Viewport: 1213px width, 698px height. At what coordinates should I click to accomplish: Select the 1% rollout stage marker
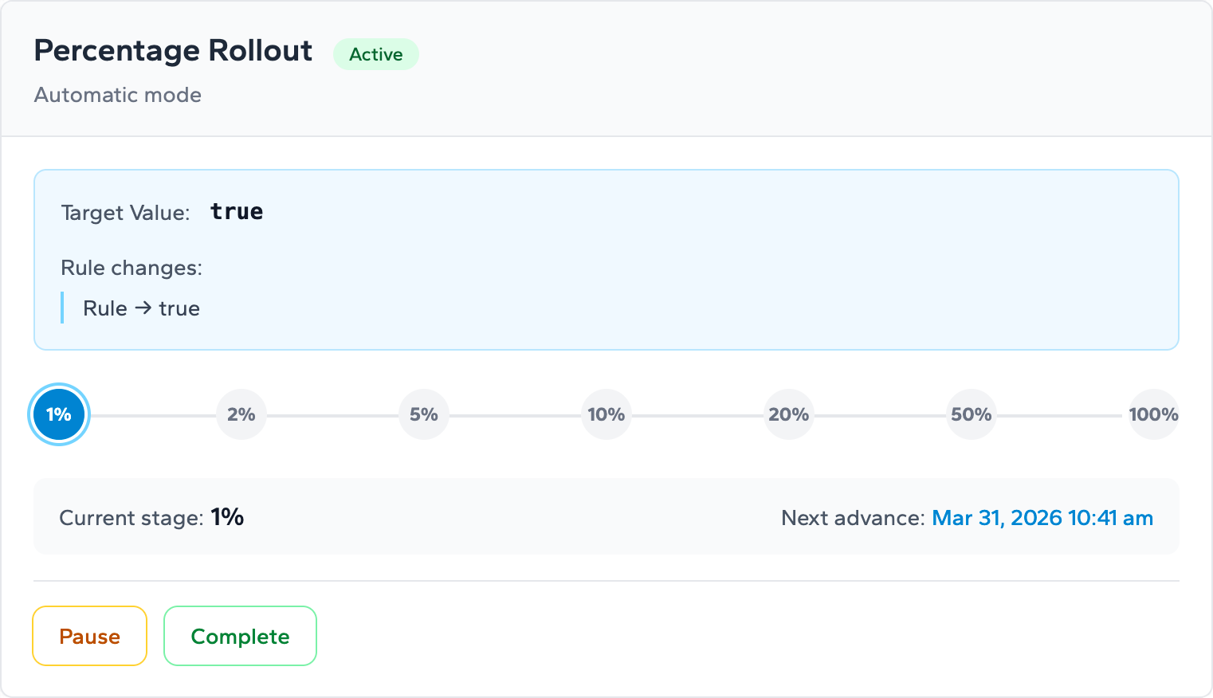[59, 414]
